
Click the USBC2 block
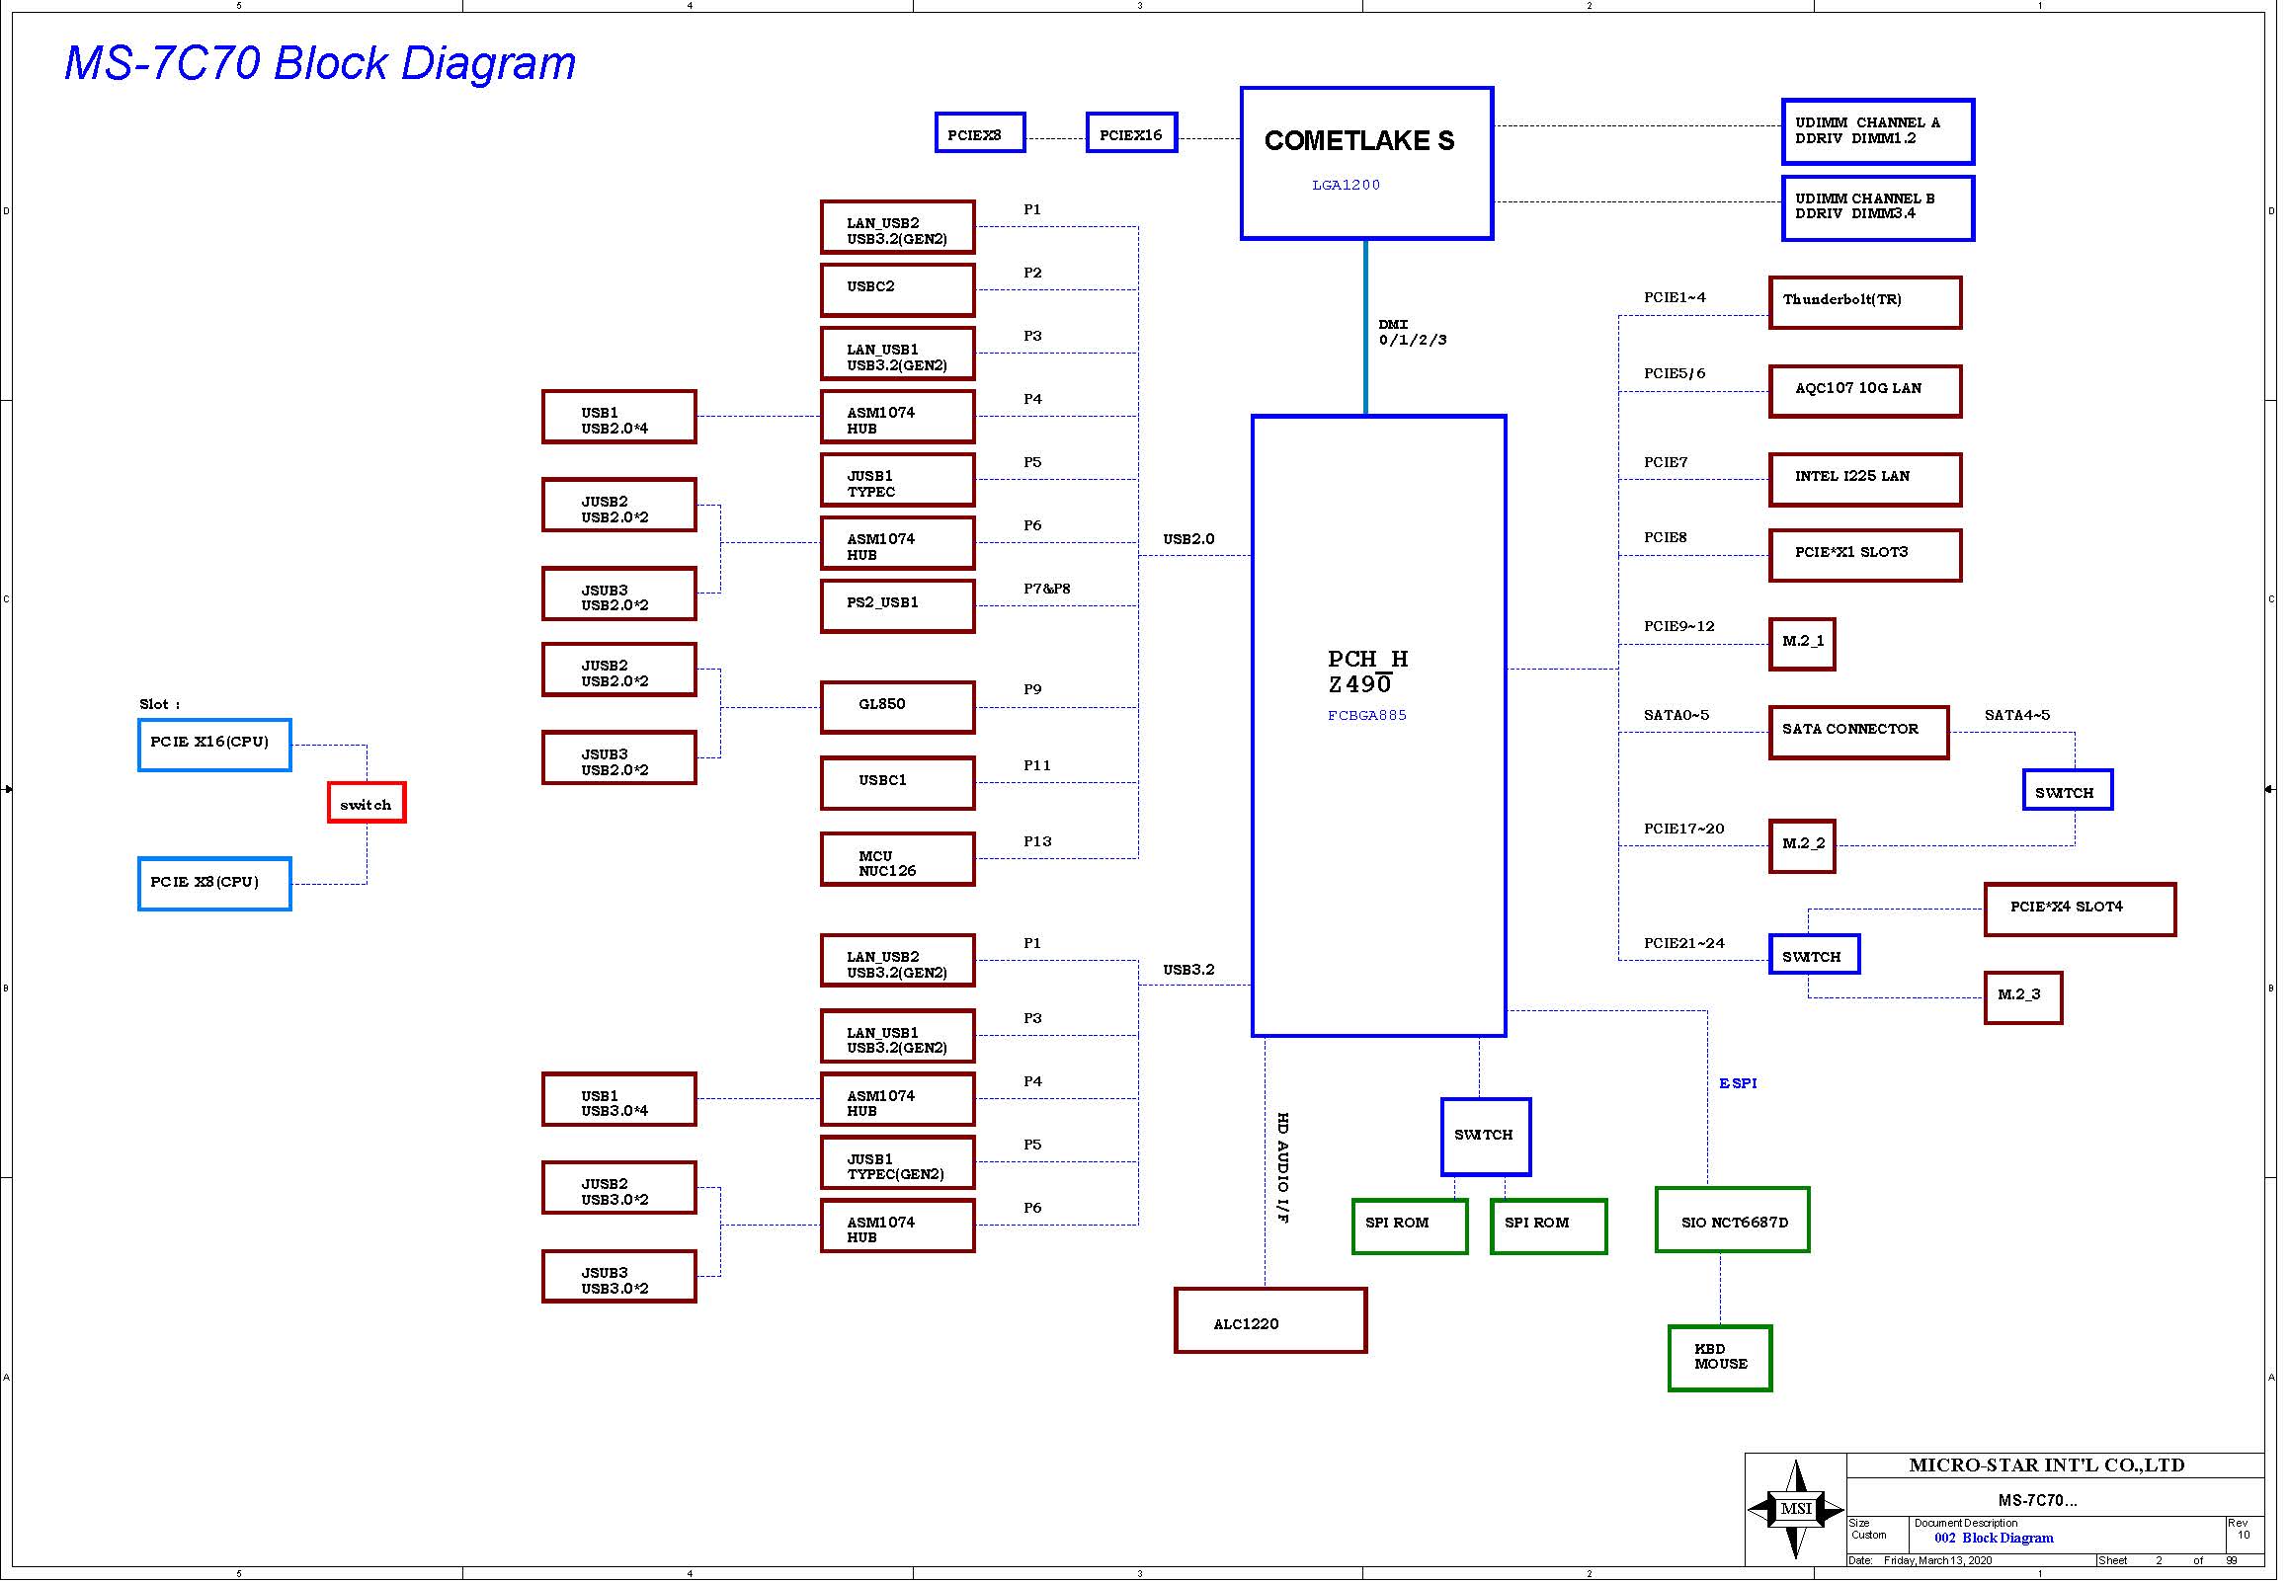(x=897, y=289)
